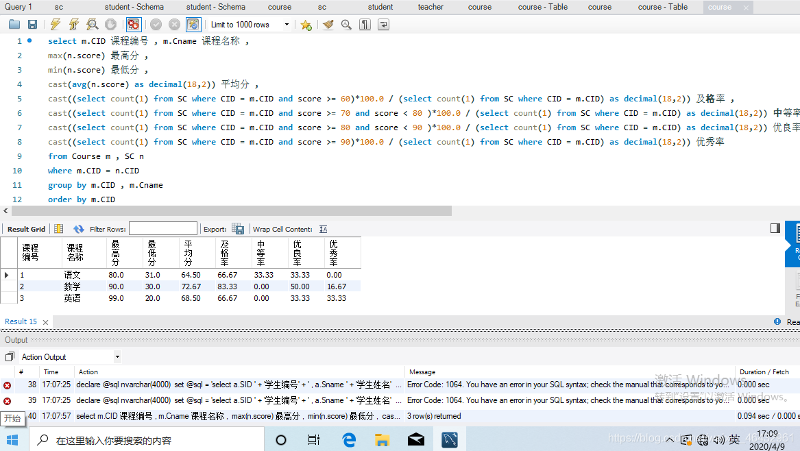Select cell value 83.33

pyautogui.click(x=227, y=287)
